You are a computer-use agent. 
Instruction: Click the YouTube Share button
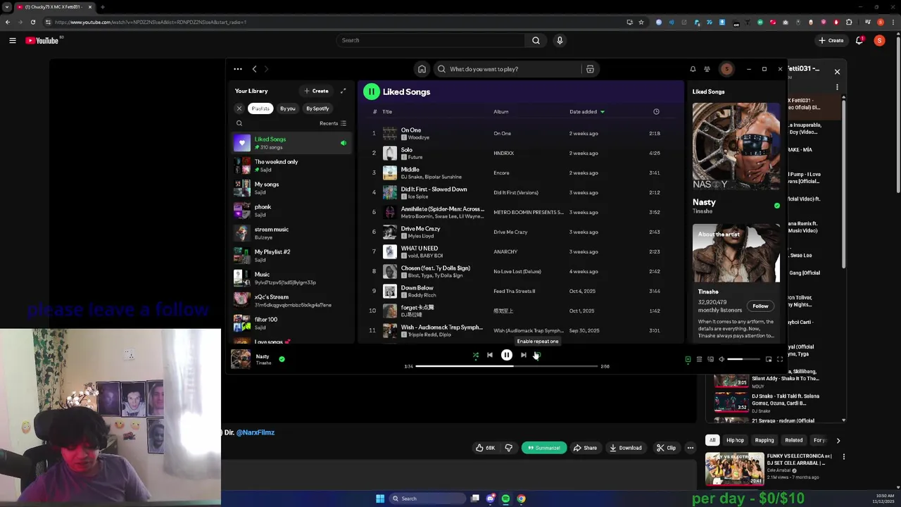pyautogui.click(x=585, y=448)
